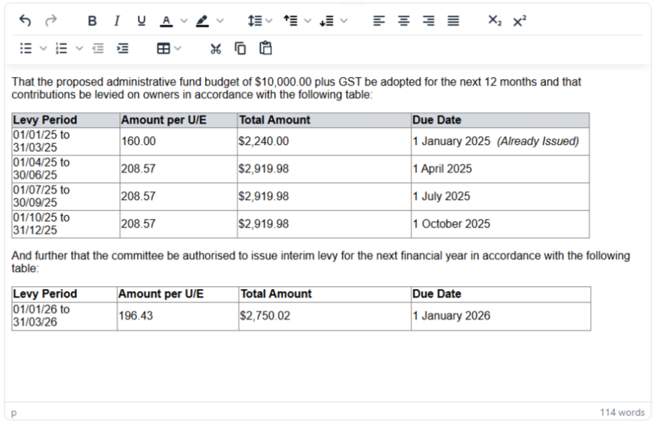This screenshot has width=655, height=424.
Task: Align text left
Action: [x=379, y=21]
